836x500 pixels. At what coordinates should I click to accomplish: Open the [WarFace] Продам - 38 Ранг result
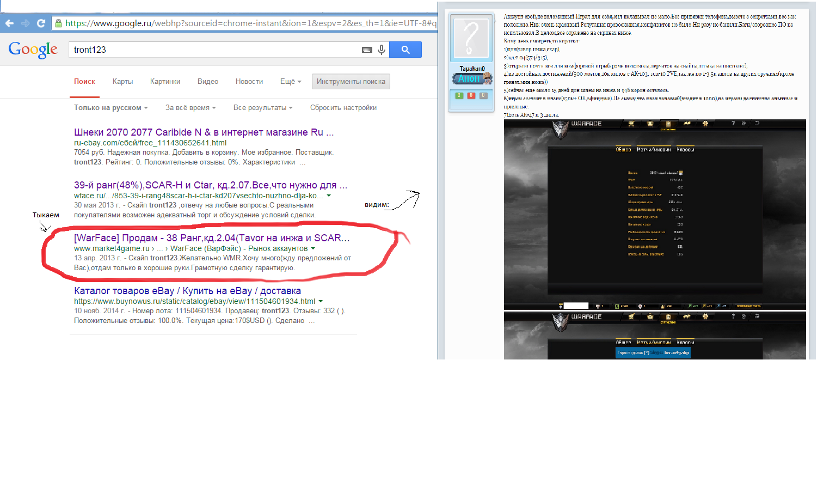pyautogui.click(x=212, y=238)
